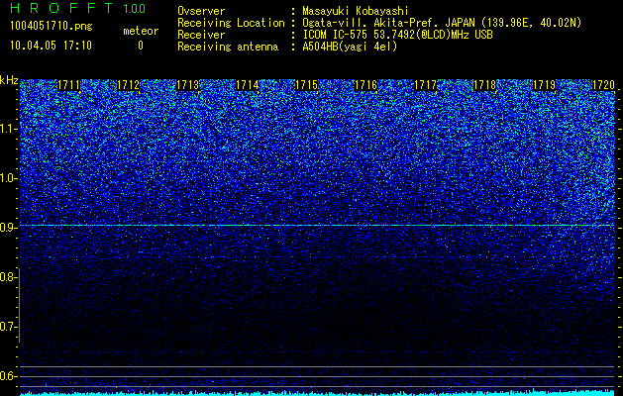Screen dimensions: 623x396
Task: Click the Ovserver field label
Action: point(201,11)
